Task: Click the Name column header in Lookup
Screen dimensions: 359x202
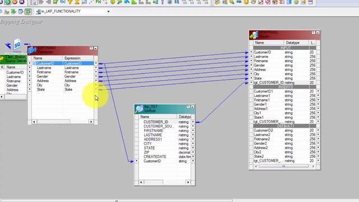Action: [x=158, y=117]
